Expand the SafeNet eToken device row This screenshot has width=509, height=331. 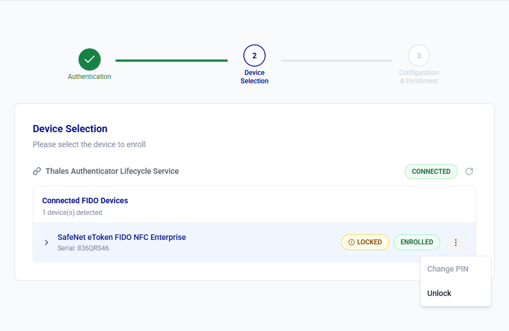tap(47, 242)
